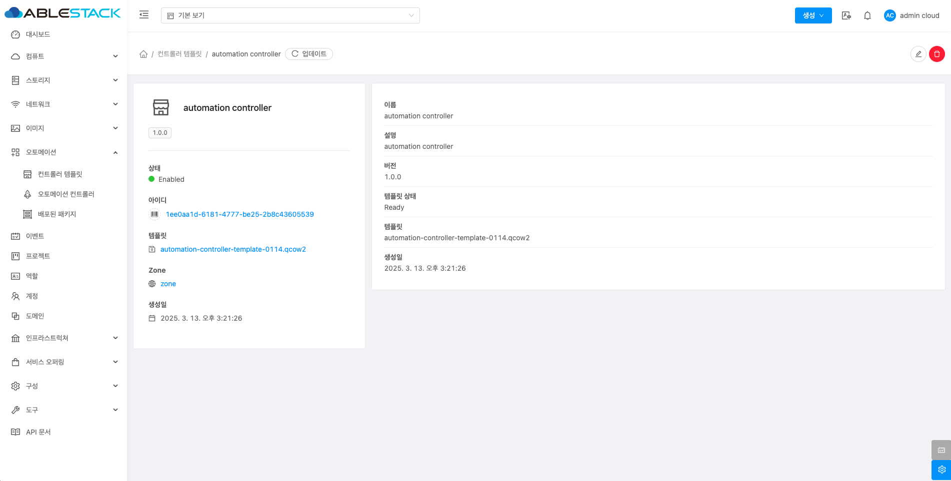This screenshot has height=481, width=951.
Task: Click the AC user avatar
Action: point(889,15)
